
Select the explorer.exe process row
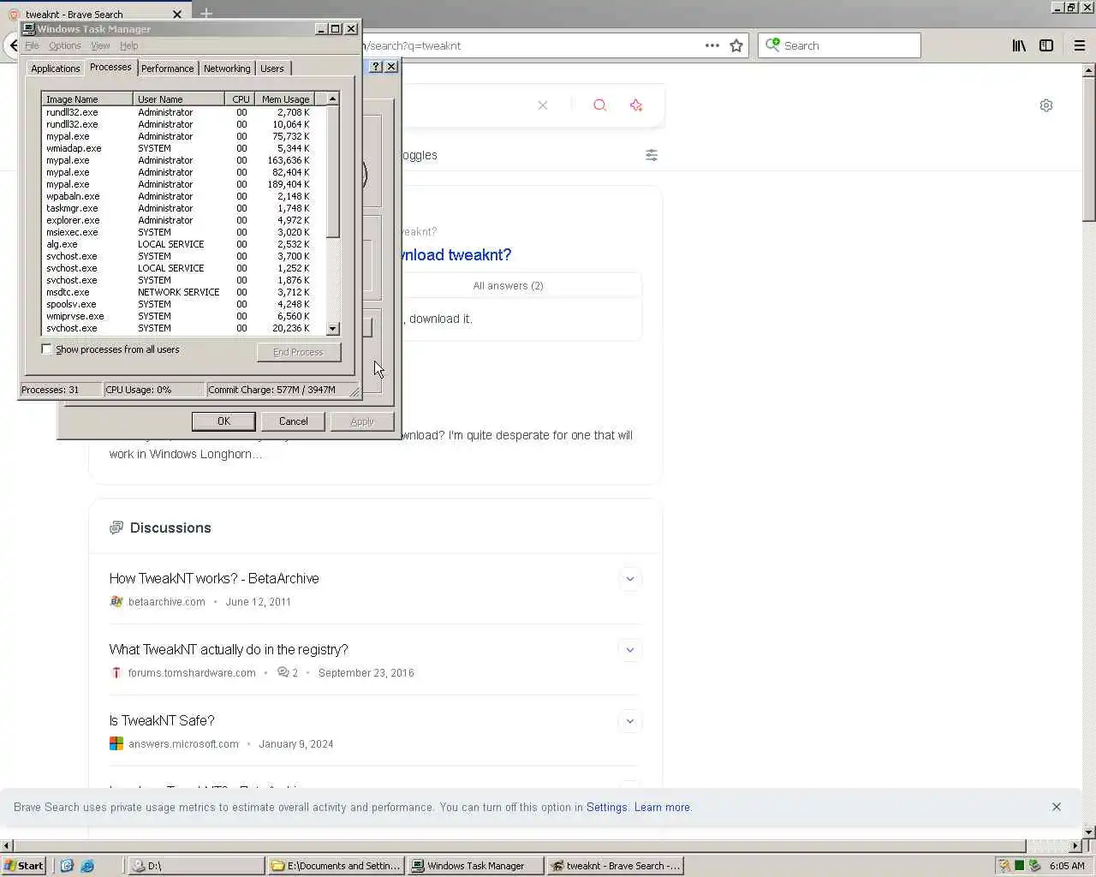(x=184, y=220)
